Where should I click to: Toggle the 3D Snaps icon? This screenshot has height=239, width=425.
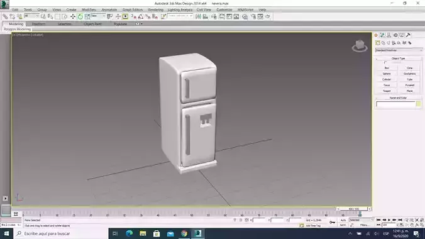tap(134, 16)
